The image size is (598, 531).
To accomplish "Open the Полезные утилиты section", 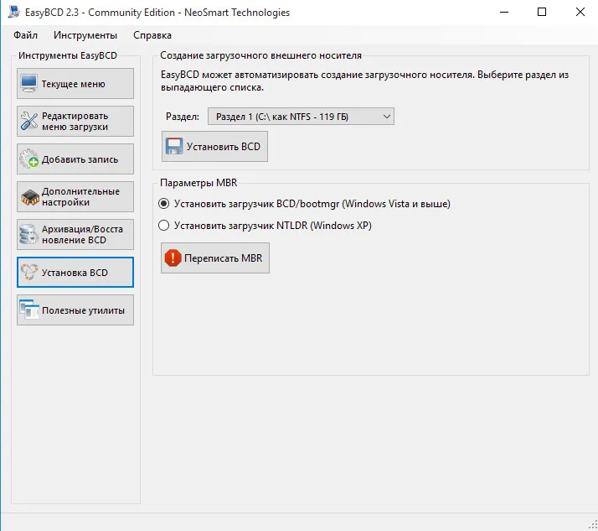I will click(x=75, y=310).
